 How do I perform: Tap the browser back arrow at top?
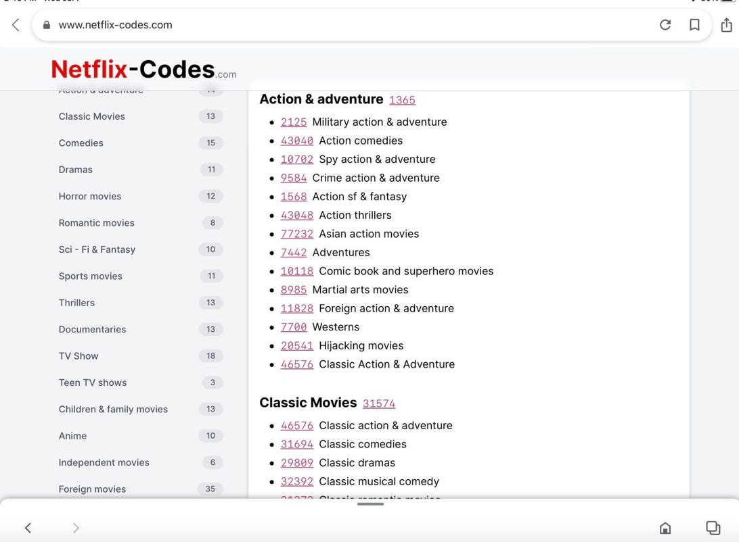click(16, 25)
